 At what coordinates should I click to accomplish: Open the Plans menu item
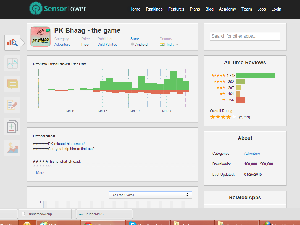(x=195, y=9)
